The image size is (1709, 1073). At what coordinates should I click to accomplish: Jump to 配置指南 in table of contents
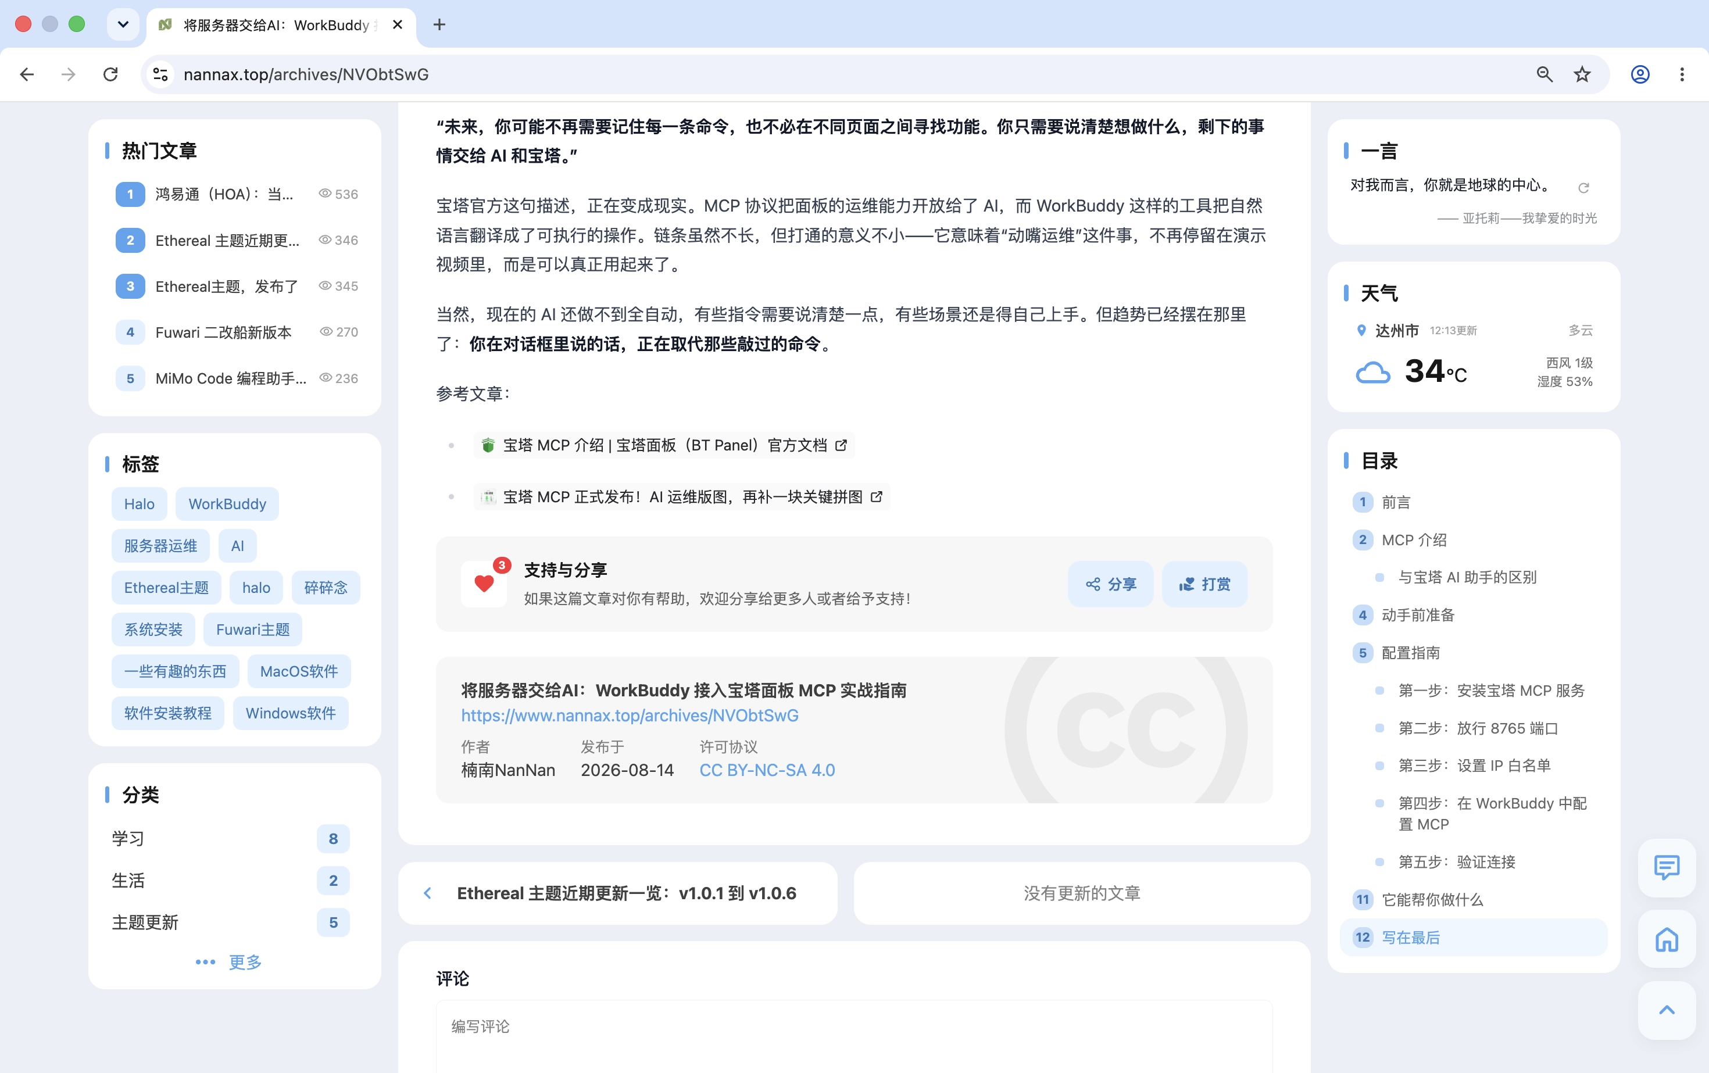[1474, 653]
